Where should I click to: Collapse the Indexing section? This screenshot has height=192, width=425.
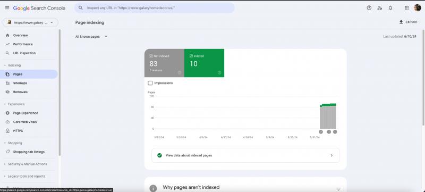5,65
